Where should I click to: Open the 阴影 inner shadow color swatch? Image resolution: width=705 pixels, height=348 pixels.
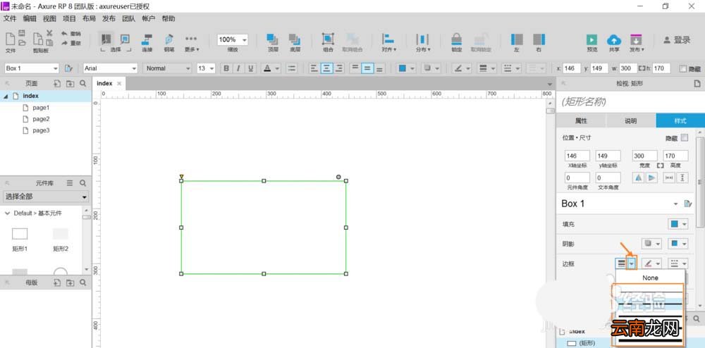point(675,243)
